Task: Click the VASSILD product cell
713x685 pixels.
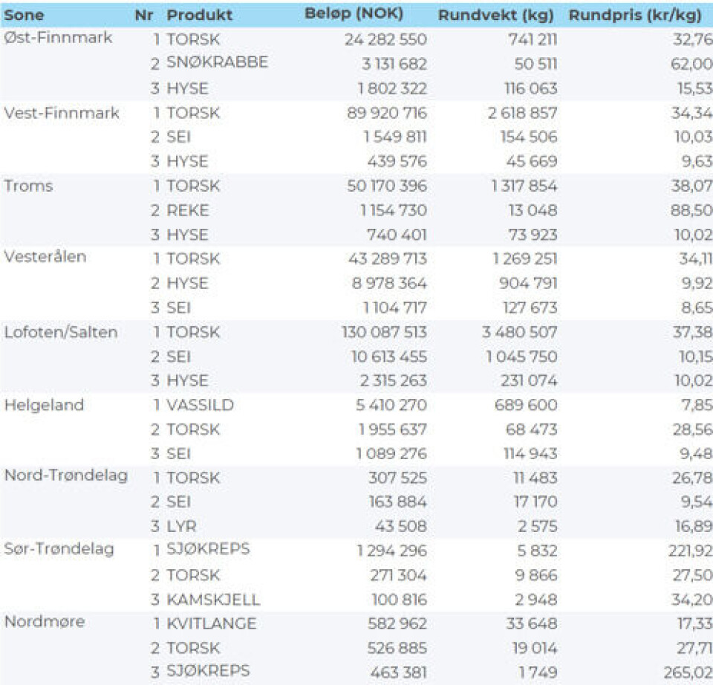Action: (x=200, y=405)
